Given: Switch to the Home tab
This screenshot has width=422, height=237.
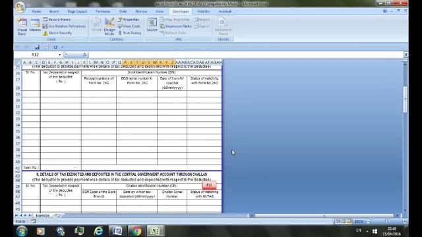Looking at the screenshot, I should (36, 12).
